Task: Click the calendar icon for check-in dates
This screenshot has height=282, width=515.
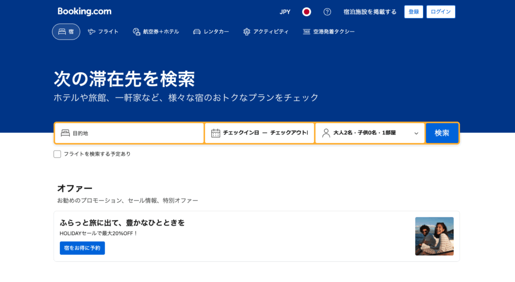Action: pyautogui.click(x=216, y=133)
